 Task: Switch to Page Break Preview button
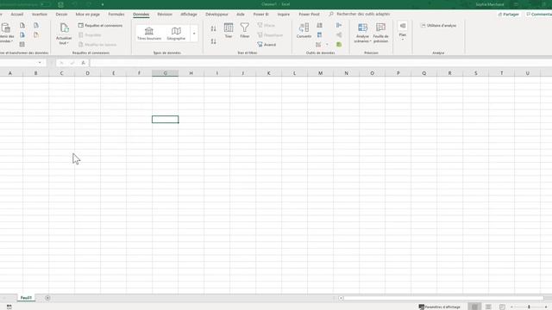(502, 307)
